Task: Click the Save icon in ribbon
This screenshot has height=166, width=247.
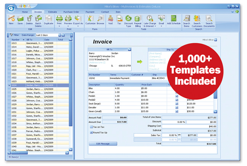Action: click(20, 19)
